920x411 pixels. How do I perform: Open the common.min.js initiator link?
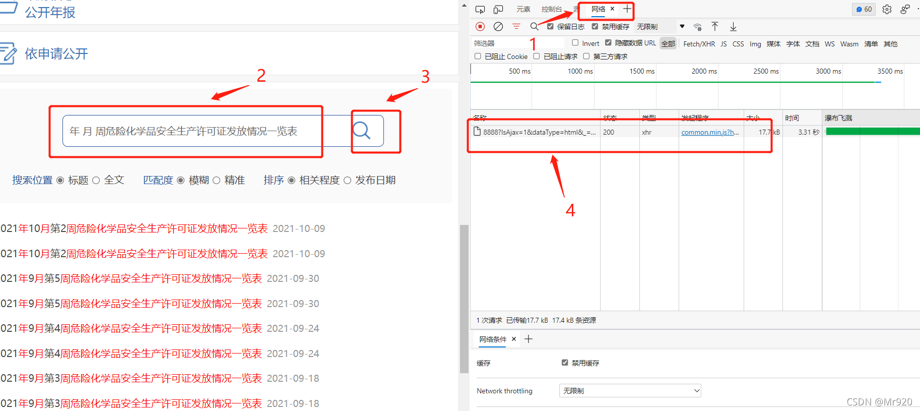tap(710, 132)
